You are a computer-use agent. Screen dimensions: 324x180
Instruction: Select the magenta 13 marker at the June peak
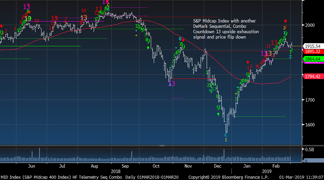point(26,7)
